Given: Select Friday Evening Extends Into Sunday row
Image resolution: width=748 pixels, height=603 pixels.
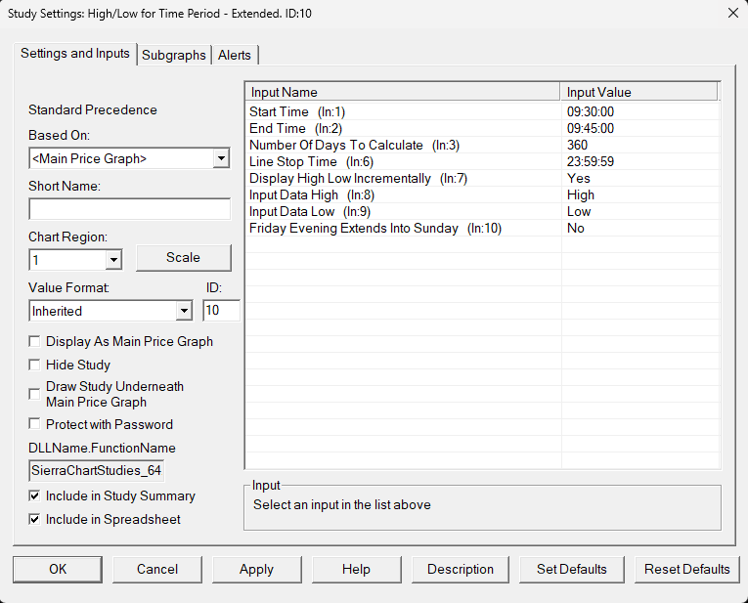Looking at the screenshot, I should (x=482, y=229).
